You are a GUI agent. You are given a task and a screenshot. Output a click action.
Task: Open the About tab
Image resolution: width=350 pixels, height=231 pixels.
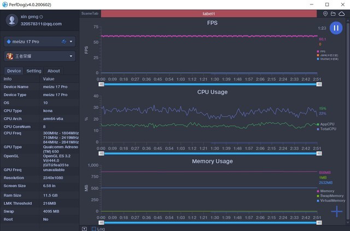[54, 71]
